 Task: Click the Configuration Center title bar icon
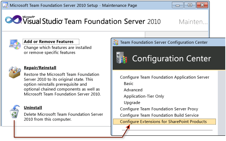116,43
